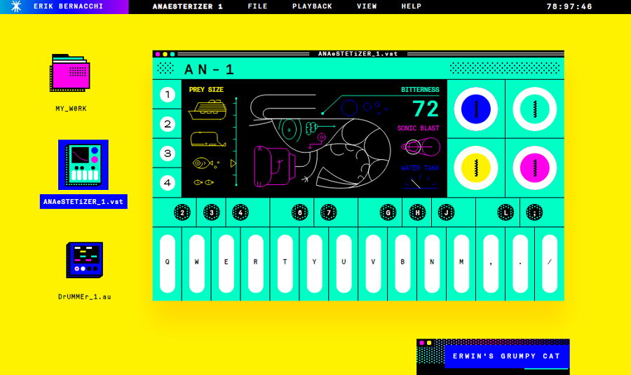Play the white key W

point(197,264)
